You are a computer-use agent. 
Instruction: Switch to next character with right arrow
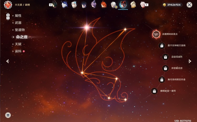190,61
